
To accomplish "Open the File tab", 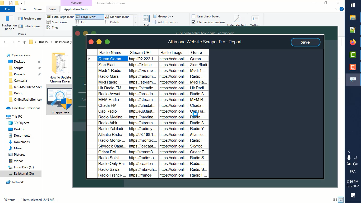I will [x=7, y=9].
